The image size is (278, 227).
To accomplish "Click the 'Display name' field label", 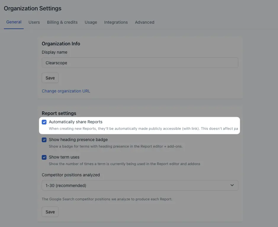I will pos(54,52).
